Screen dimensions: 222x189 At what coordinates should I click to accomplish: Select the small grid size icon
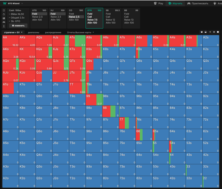(x=210, y=32)
